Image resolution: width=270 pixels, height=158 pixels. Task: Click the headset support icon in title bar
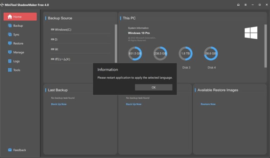coord(239,5)
